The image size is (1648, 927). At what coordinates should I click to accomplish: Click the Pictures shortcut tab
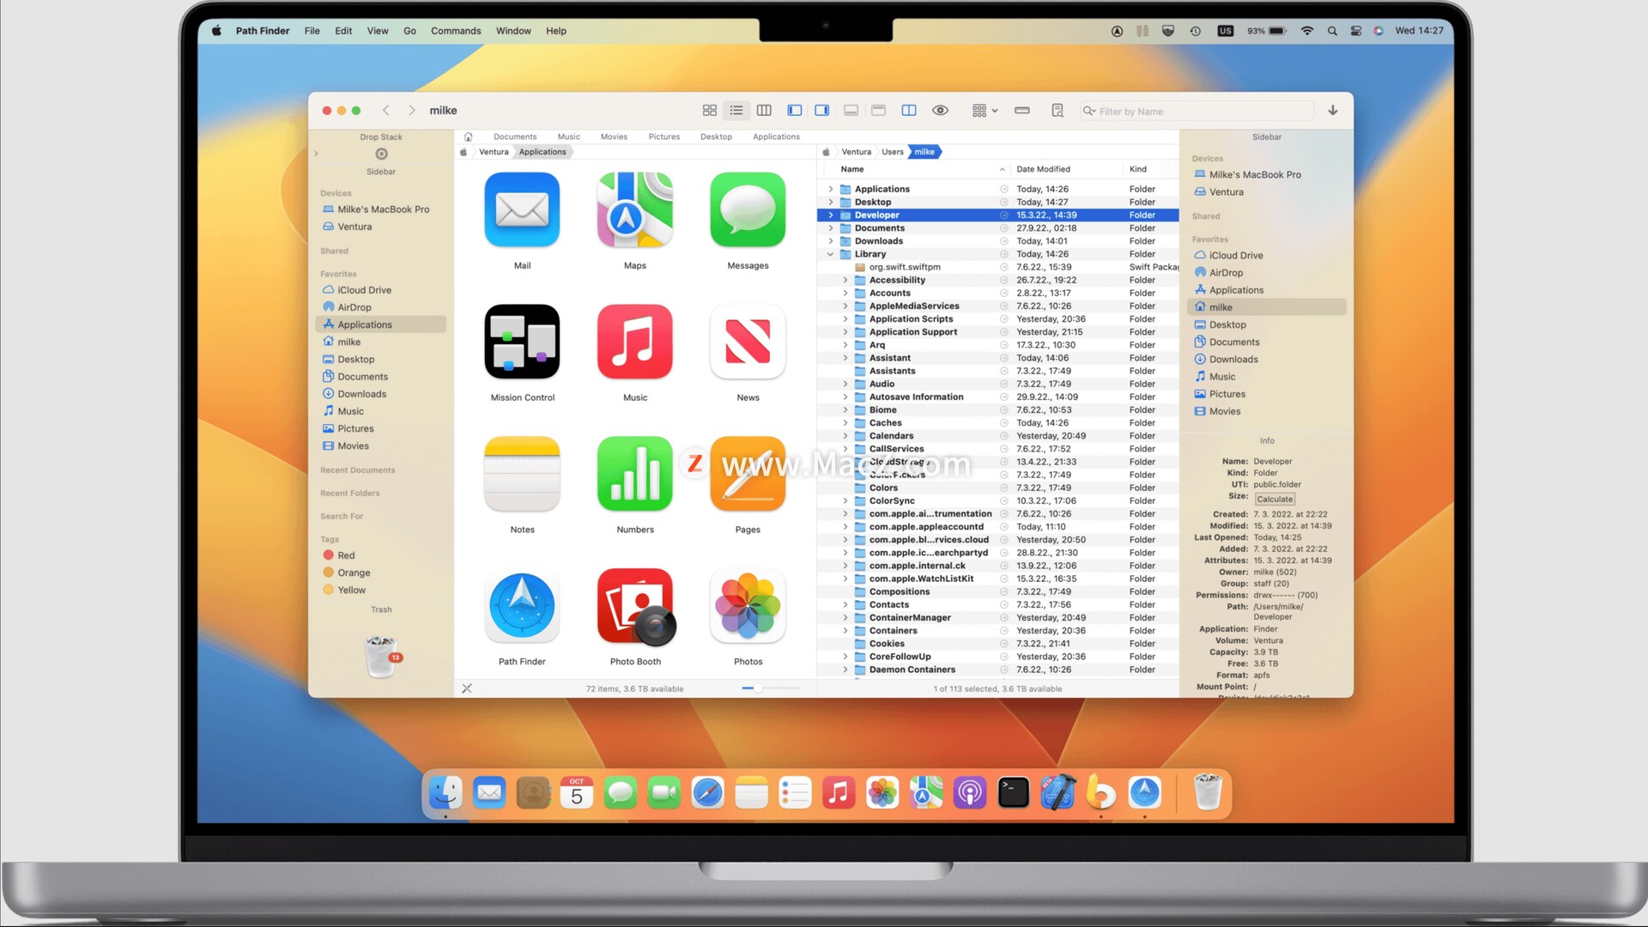(663, 136)
